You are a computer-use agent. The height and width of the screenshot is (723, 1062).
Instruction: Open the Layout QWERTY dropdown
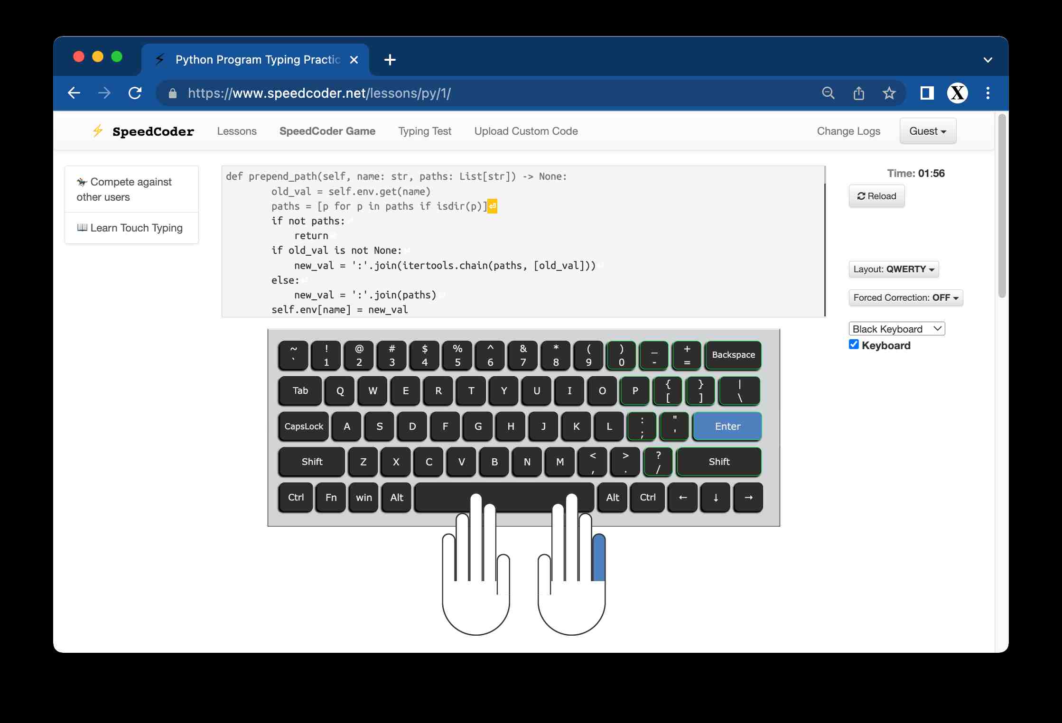[x=894, y=269]
